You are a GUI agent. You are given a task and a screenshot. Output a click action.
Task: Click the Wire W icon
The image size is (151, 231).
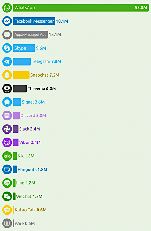tap(7, 223)
